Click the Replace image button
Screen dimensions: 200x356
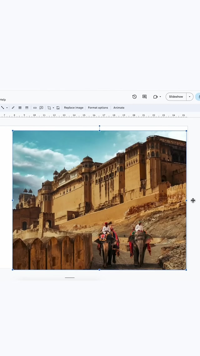point(74,108)
